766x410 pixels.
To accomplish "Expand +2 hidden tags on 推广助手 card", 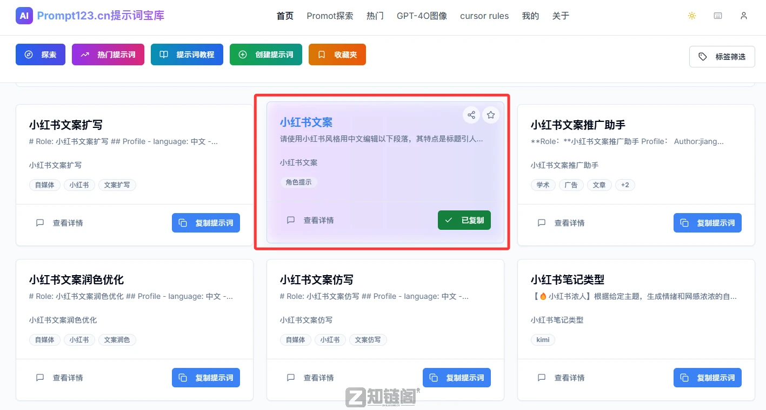I will tap(625, 184).
